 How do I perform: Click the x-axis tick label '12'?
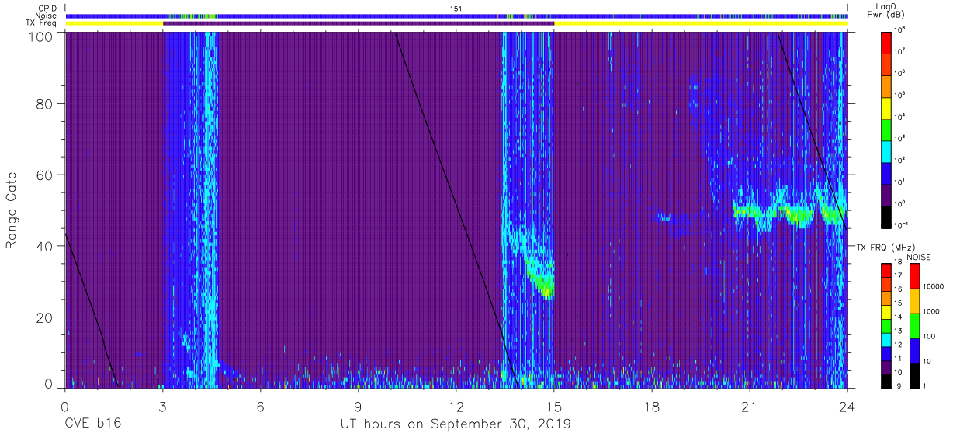[456, 406]
